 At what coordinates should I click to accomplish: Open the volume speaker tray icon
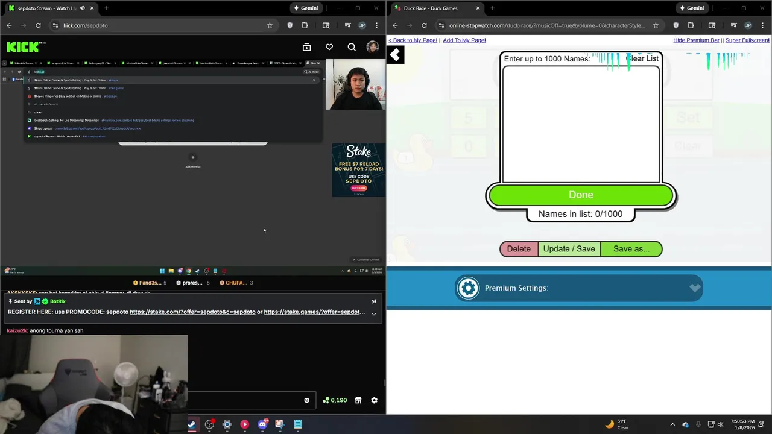(721, 424)
